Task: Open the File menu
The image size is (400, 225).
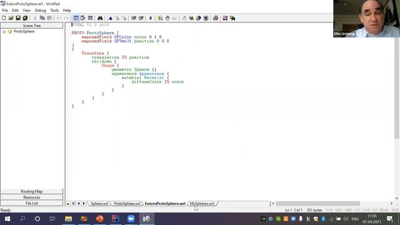Action: pos(5,11)
